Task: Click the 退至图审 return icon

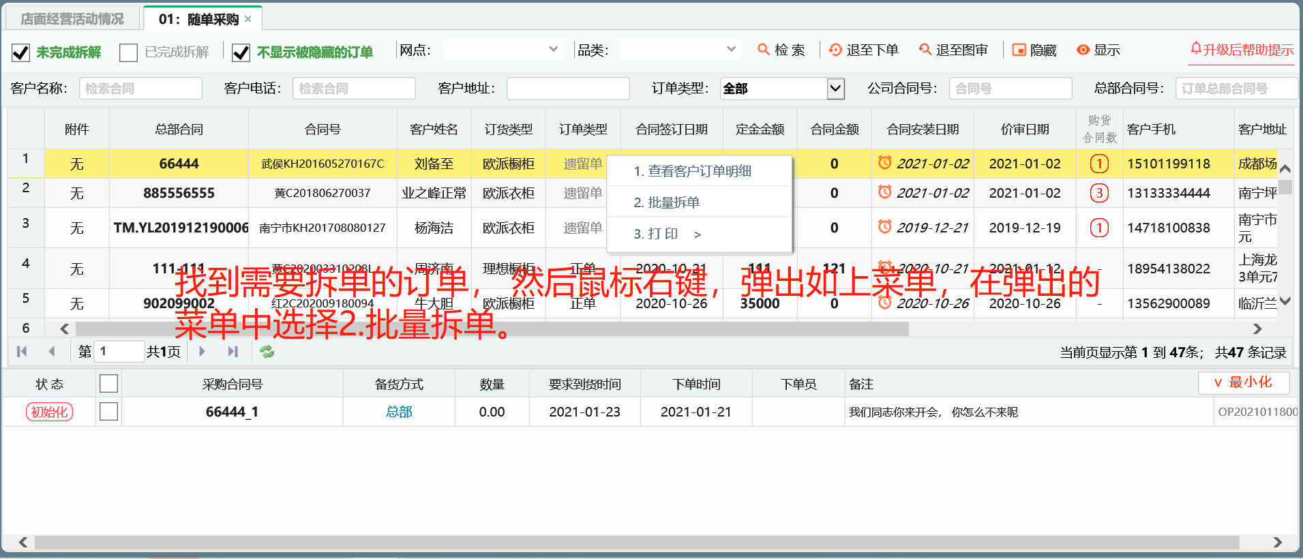Action: coord(925,50)
